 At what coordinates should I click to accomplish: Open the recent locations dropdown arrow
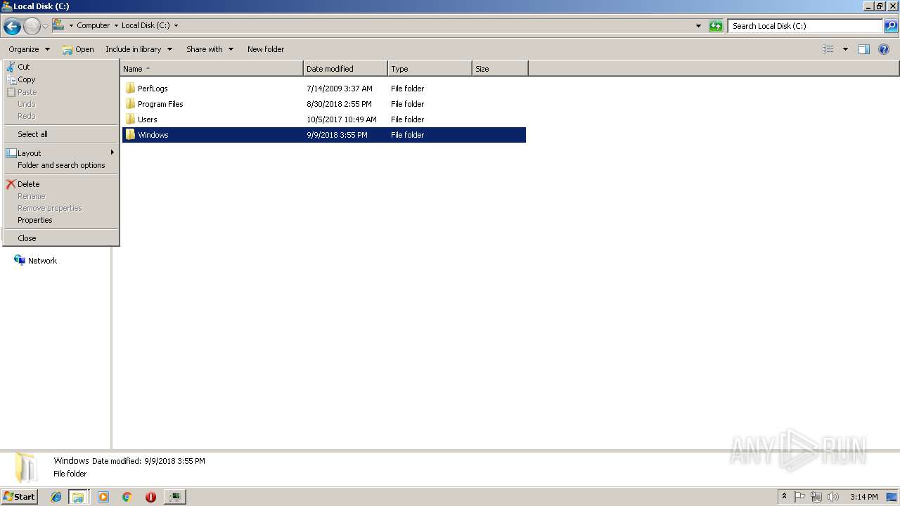[45, 27]
